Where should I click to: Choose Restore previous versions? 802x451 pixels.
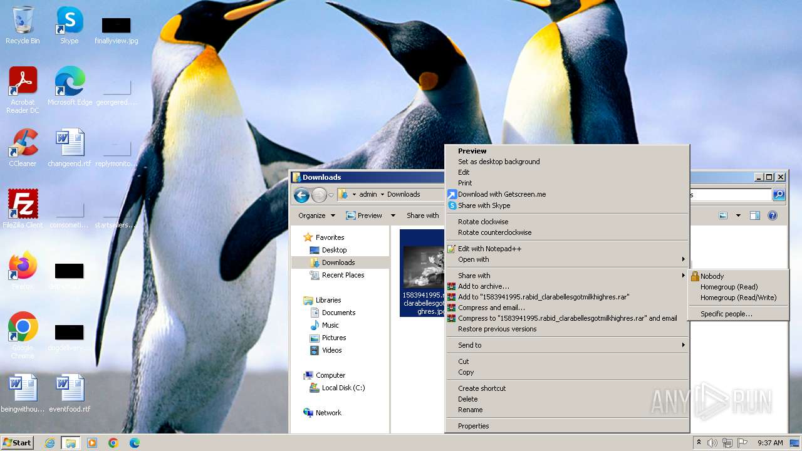point(497,329)
